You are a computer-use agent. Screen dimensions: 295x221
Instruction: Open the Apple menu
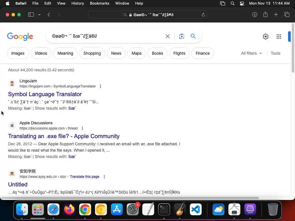pos(7,3)
